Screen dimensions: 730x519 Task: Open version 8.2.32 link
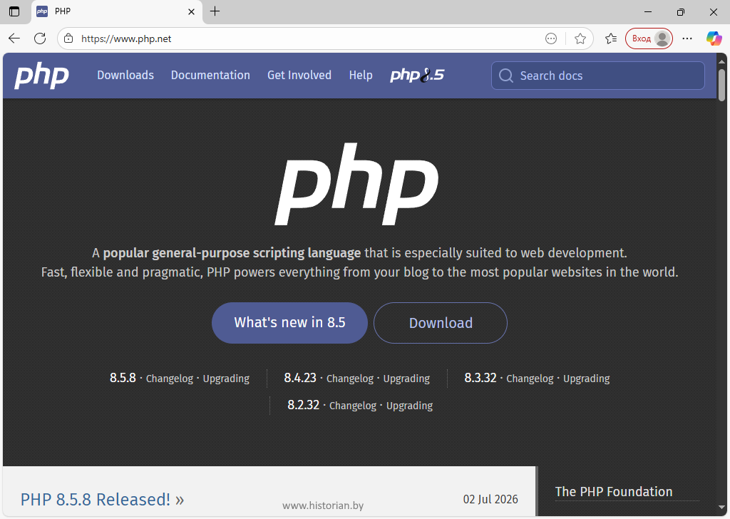tap(304, 404)
